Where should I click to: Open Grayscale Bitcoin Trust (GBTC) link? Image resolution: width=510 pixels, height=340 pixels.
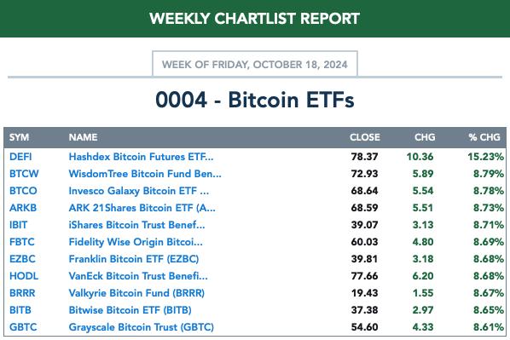pyautogui.click(x=142, y=327)
